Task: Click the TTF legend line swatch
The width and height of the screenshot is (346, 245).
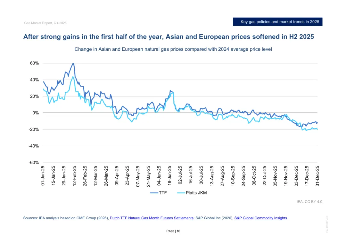Action: [154, 193]
